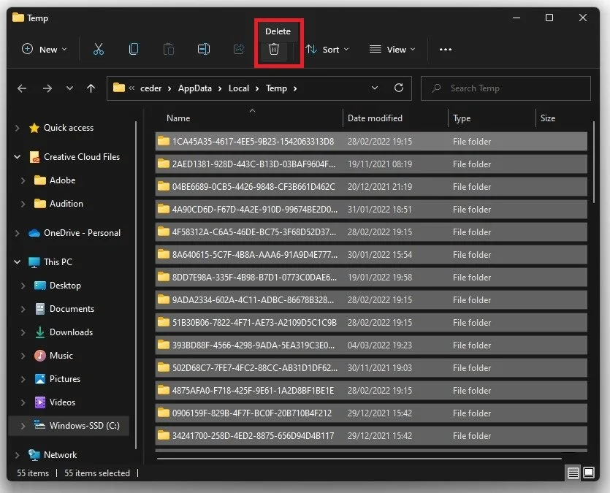
Task: Click the address path overflow chevrons
Action: (x=131, y=88)
